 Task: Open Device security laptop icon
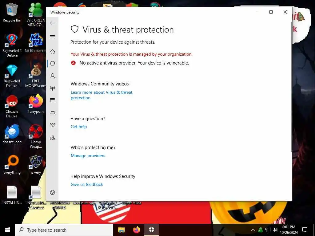[52, 113]
